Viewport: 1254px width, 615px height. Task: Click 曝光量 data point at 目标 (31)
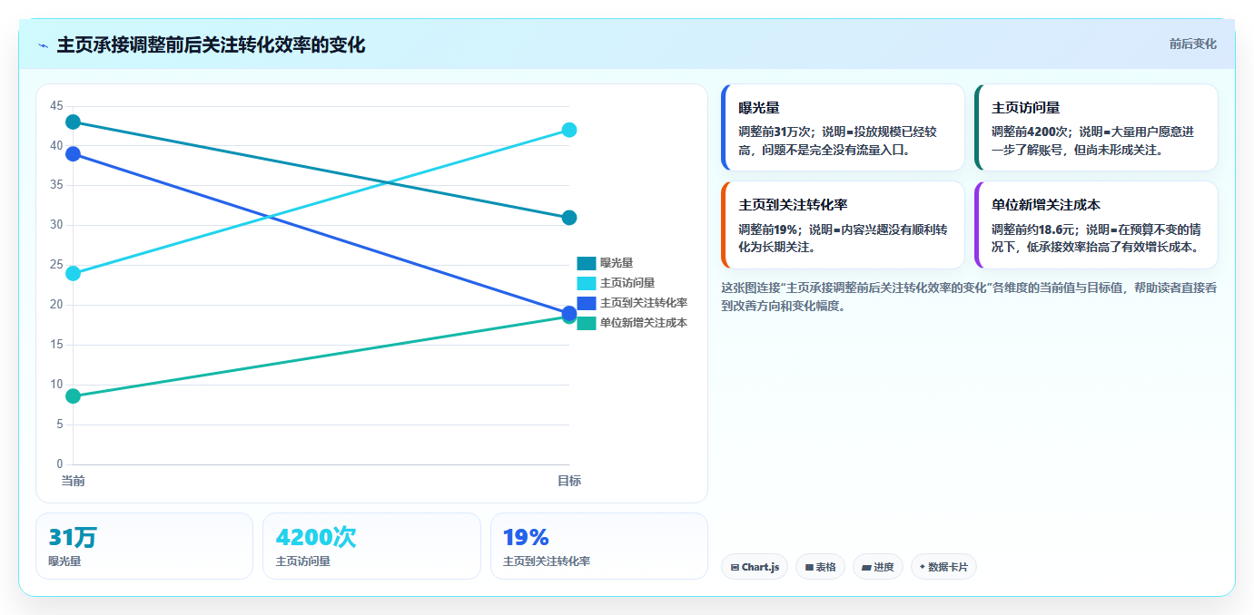(569, 218)
